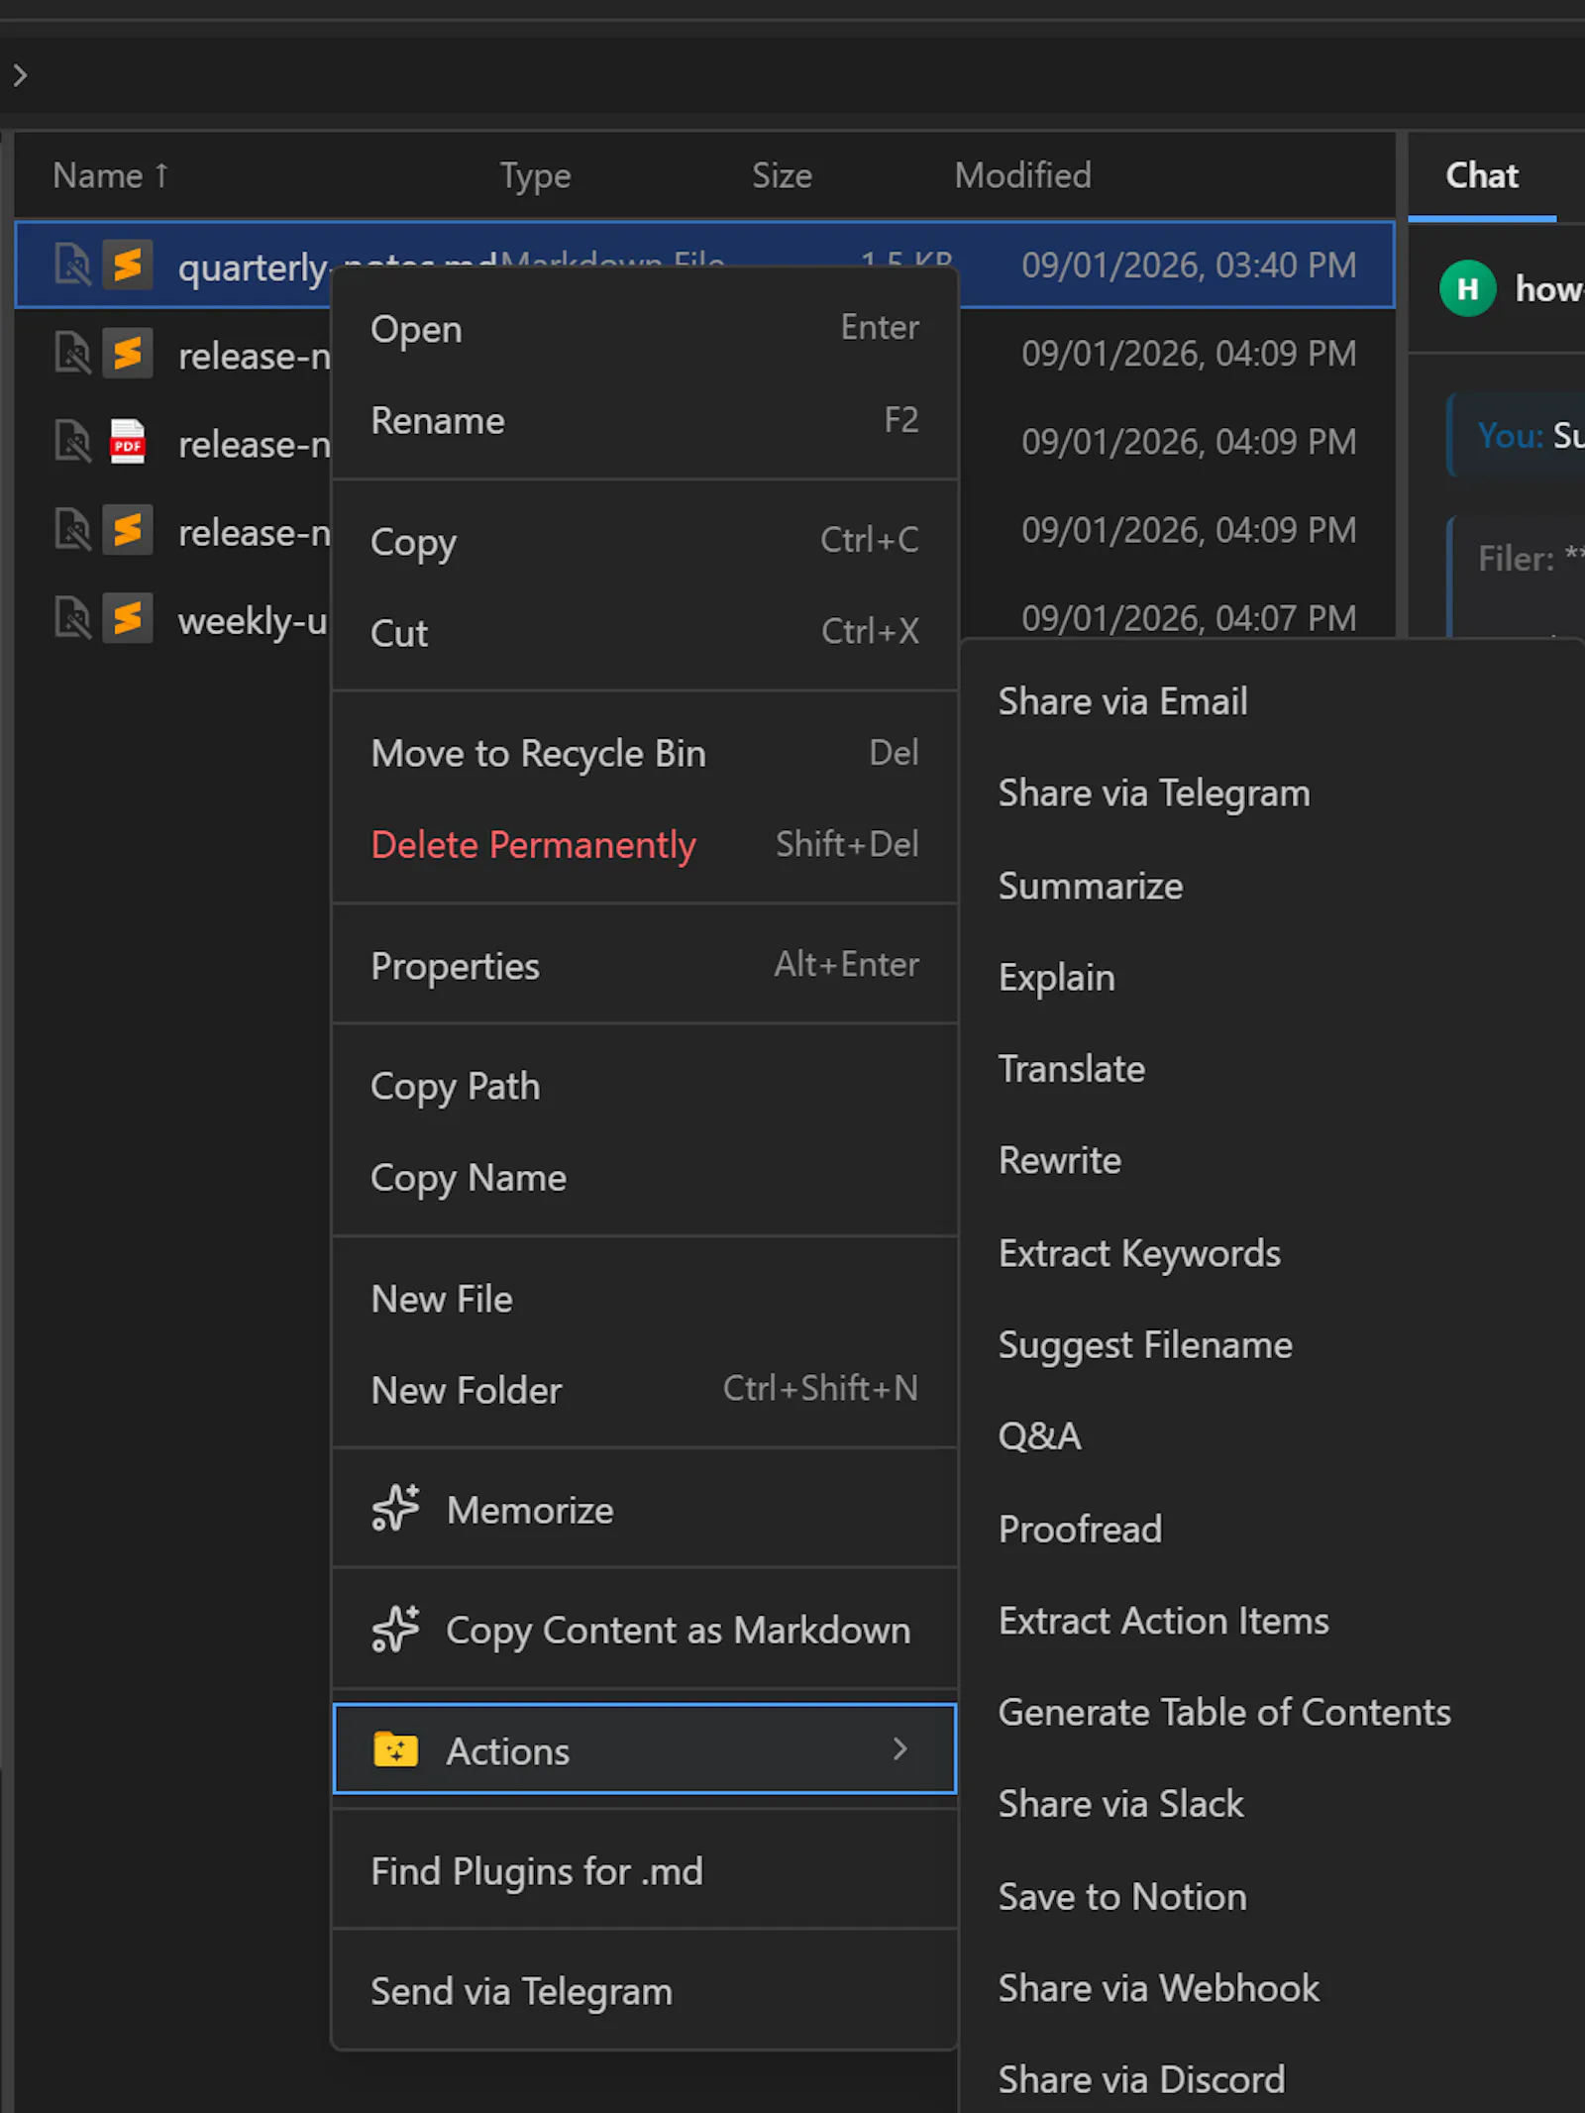Viewport: 1585px width, 2113px height.
Task: Choose Extract Action Items
Action: click(1273, 1621)
